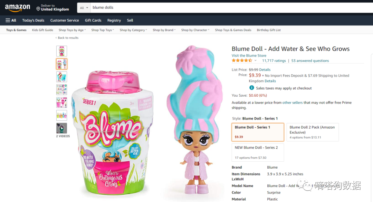Go back to results
Screen dimensions: 373x202
pos(68,38)
